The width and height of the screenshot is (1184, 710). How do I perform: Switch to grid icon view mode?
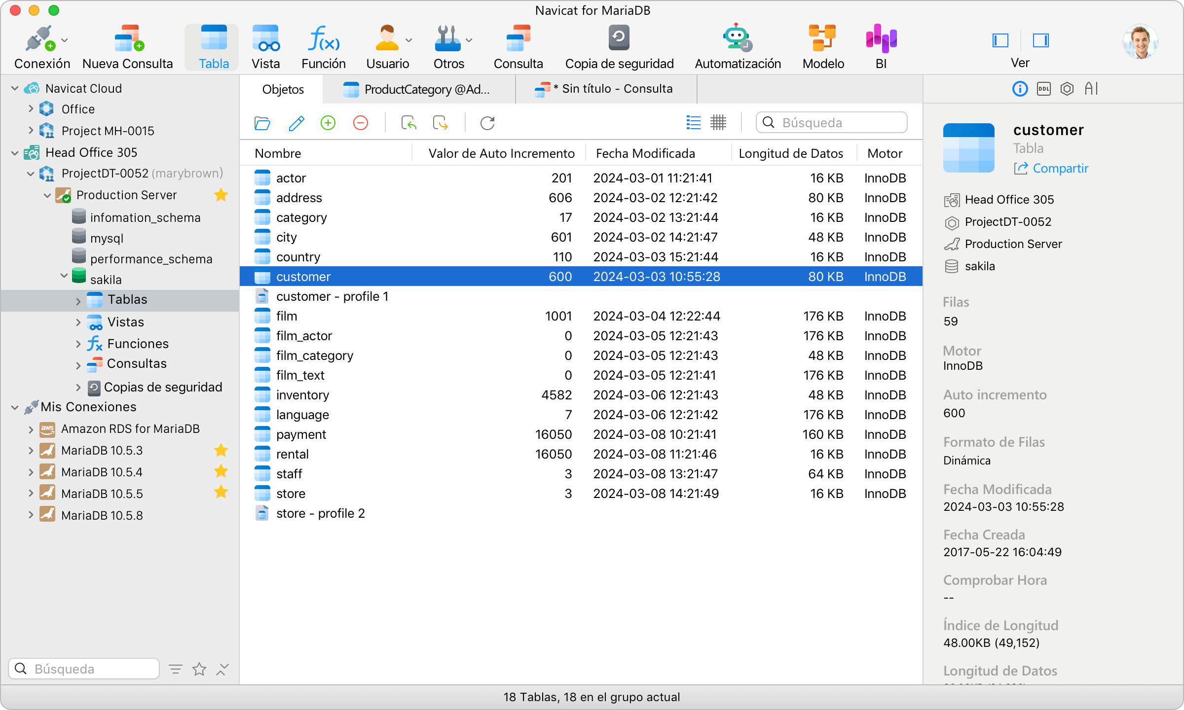[718, 123]
